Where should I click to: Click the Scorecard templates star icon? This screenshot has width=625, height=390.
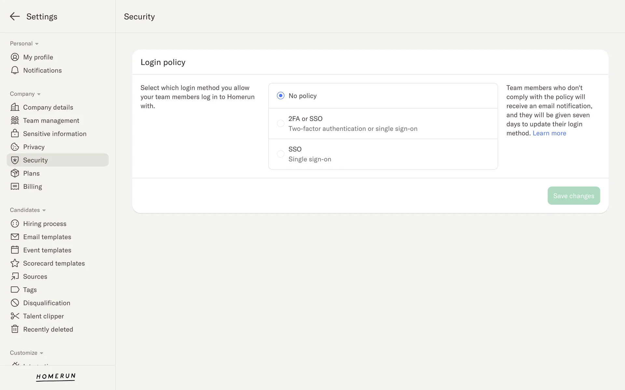[15, 263]
